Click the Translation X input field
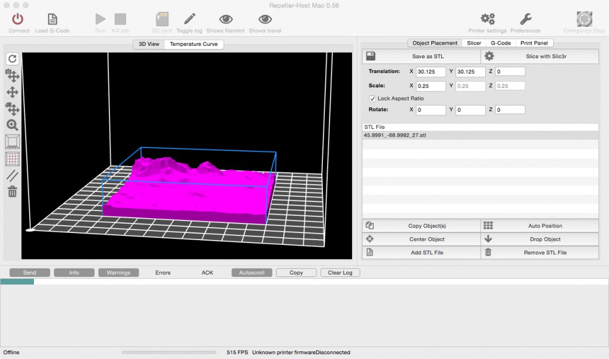This screenshot has height=359, width=609. 431,71
